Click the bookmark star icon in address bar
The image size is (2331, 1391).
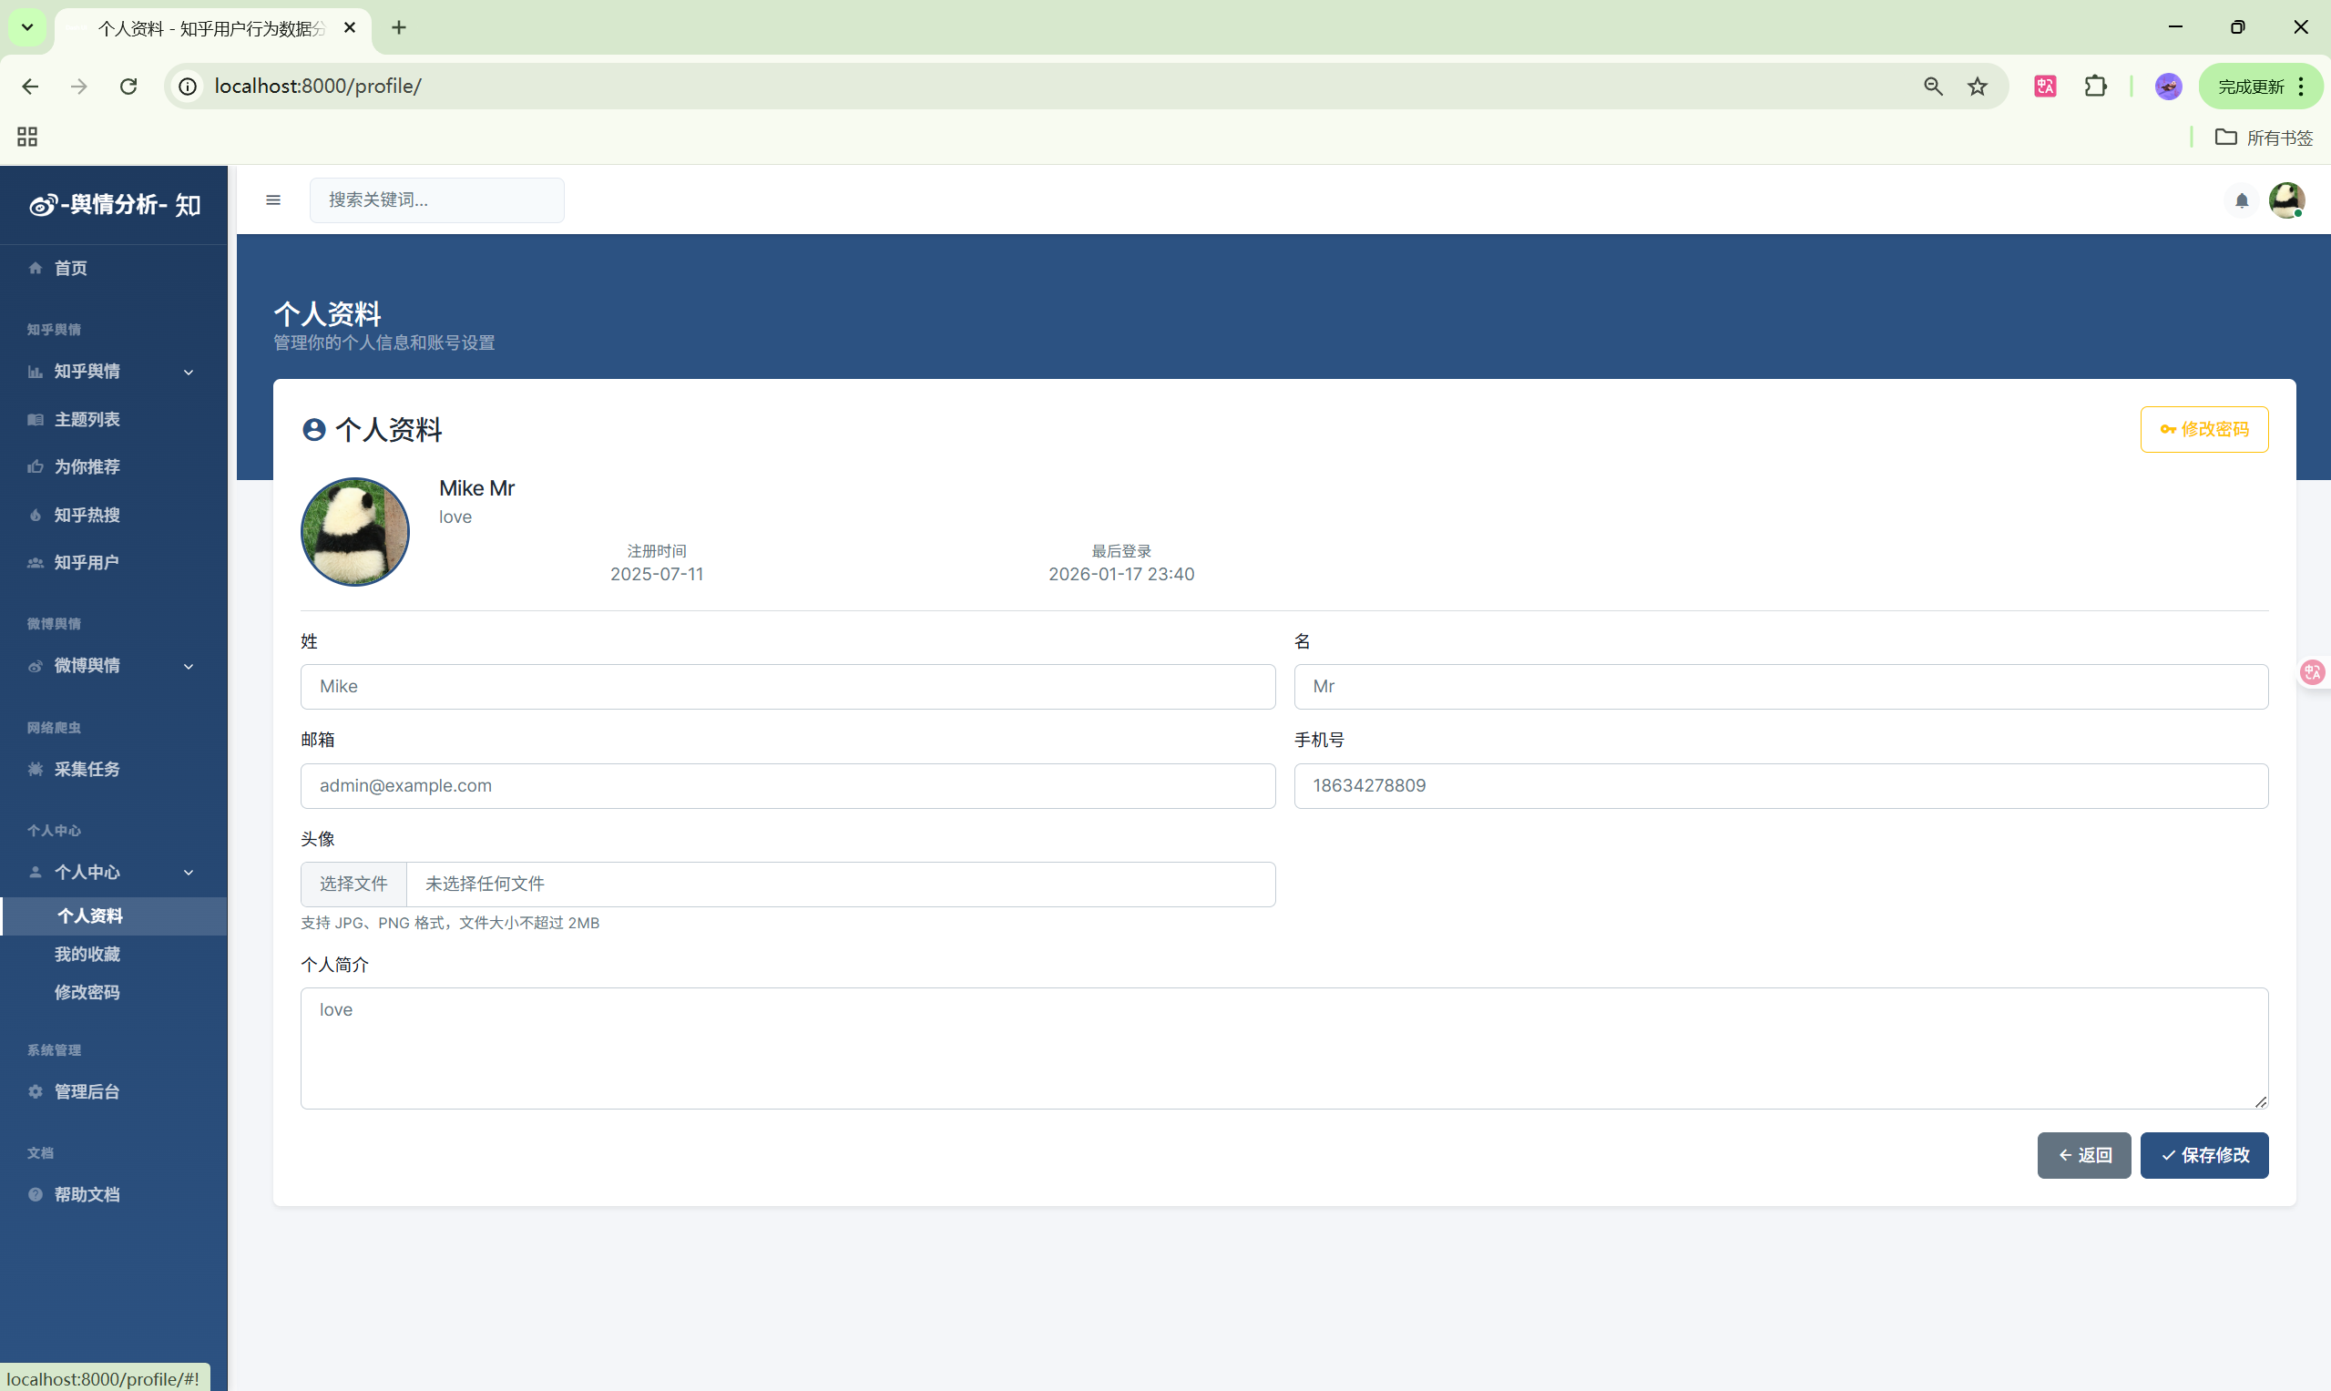1977,87
